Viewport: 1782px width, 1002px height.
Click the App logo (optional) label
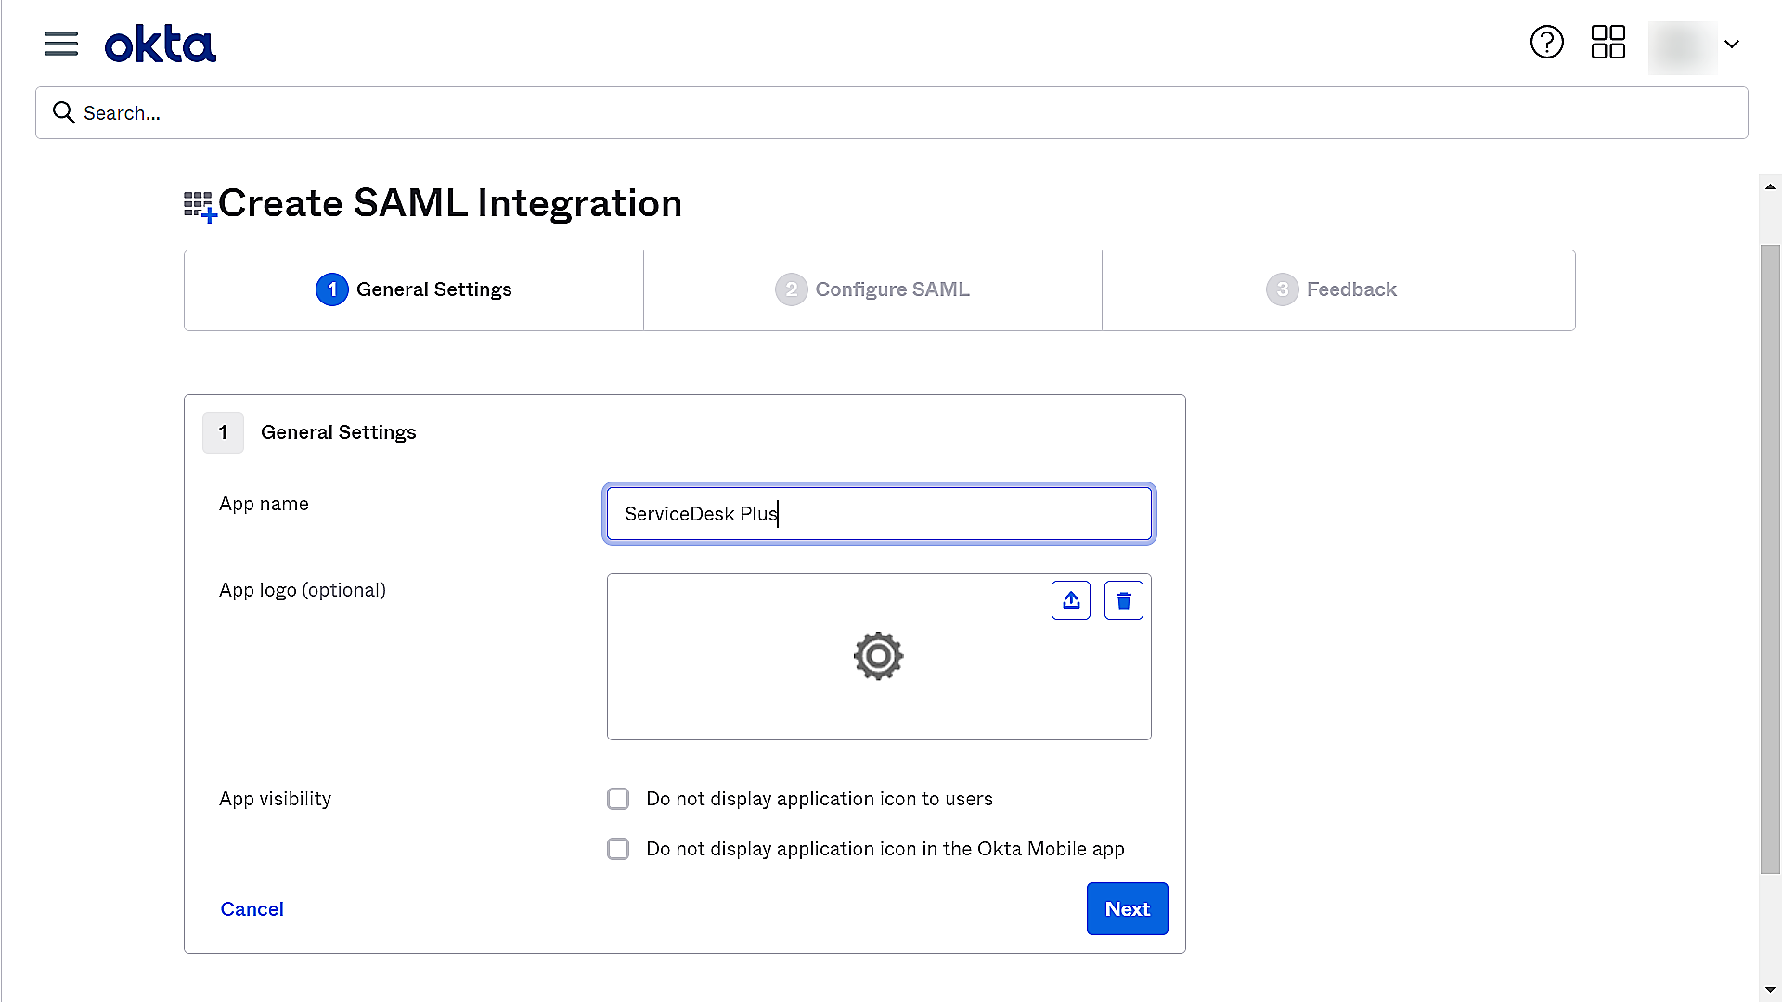pyautogui.click(x=303, y=590)
